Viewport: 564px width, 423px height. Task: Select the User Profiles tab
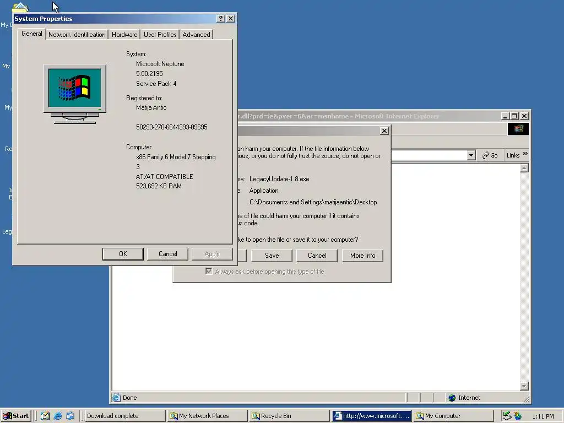point(160,35)
